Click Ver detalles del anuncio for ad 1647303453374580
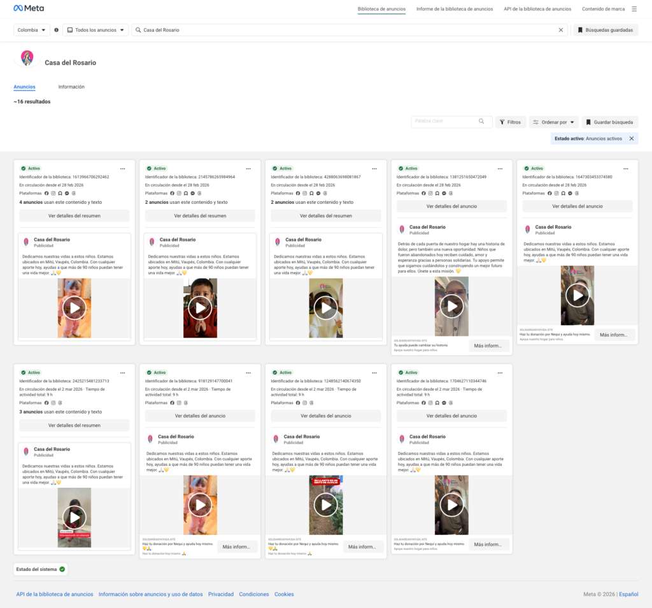This screenshot has height=608, width=652. point(577,206)
